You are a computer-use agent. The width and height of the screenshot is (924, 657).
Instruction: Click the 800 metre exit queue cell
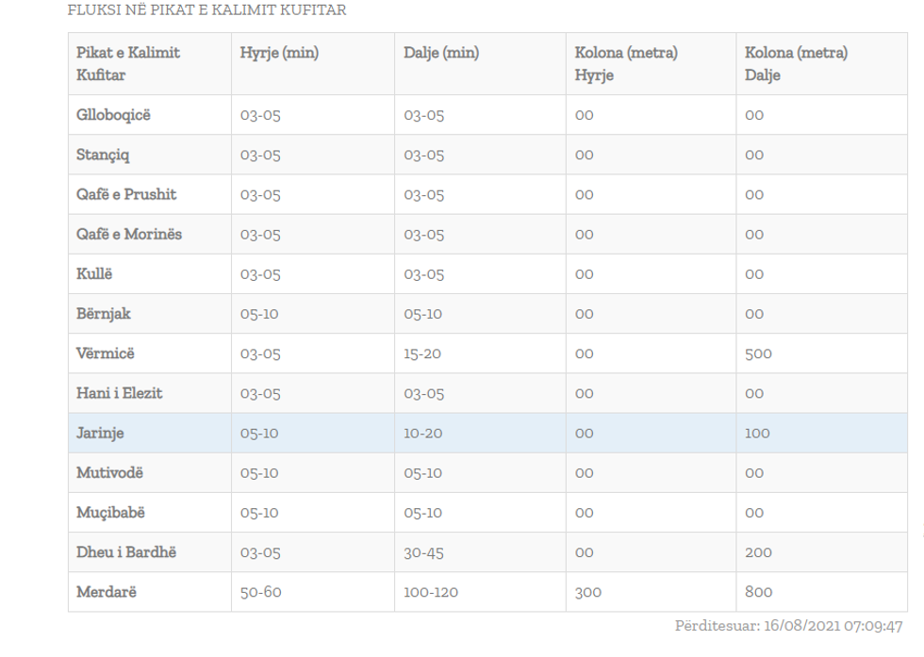[758, 592]
